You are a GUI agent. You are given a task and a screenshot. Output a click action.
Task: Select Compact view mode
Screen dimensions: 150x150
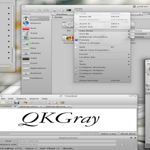140,34
